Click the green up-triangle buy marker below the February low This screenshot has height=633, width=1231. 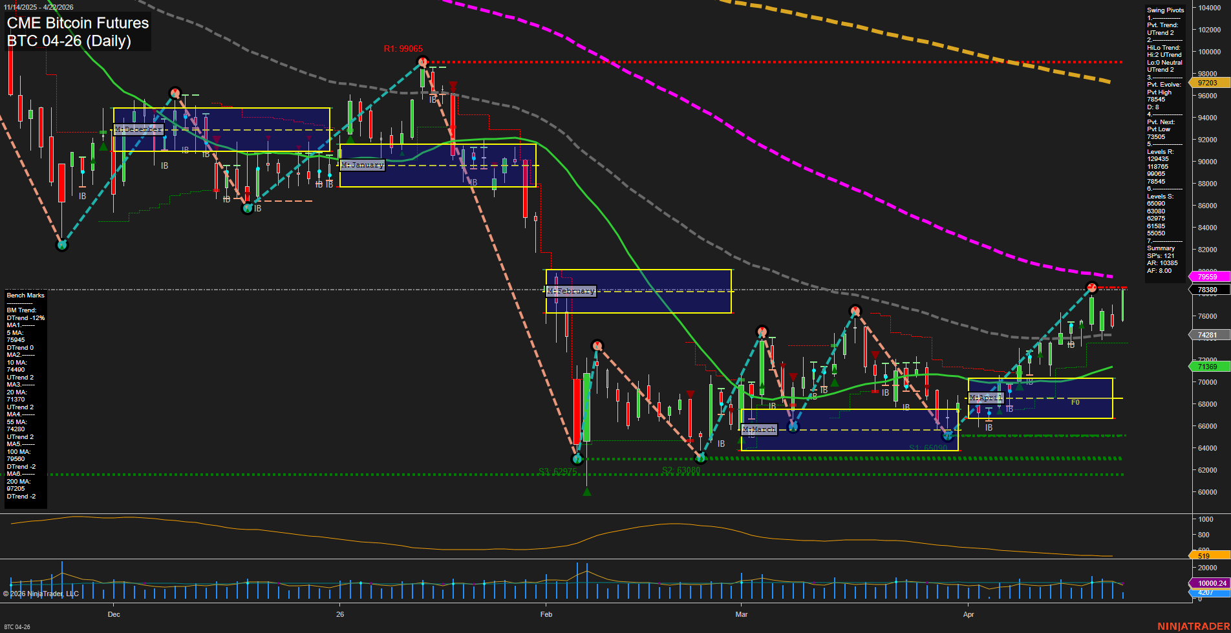pos(586,491)
